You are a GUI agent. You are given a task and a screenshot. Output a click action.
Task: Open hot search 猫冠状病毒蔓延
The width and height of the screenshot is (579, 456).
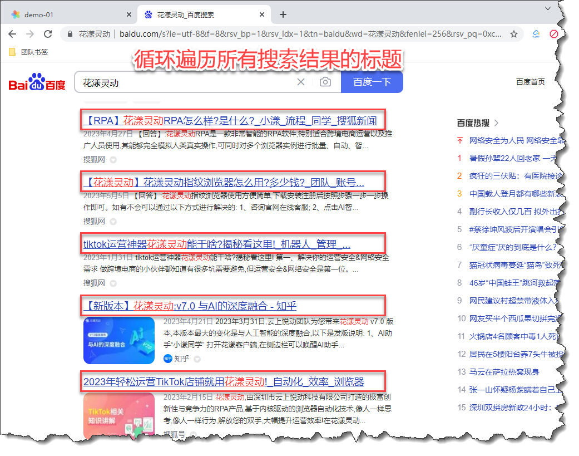[x=516, y=264]
